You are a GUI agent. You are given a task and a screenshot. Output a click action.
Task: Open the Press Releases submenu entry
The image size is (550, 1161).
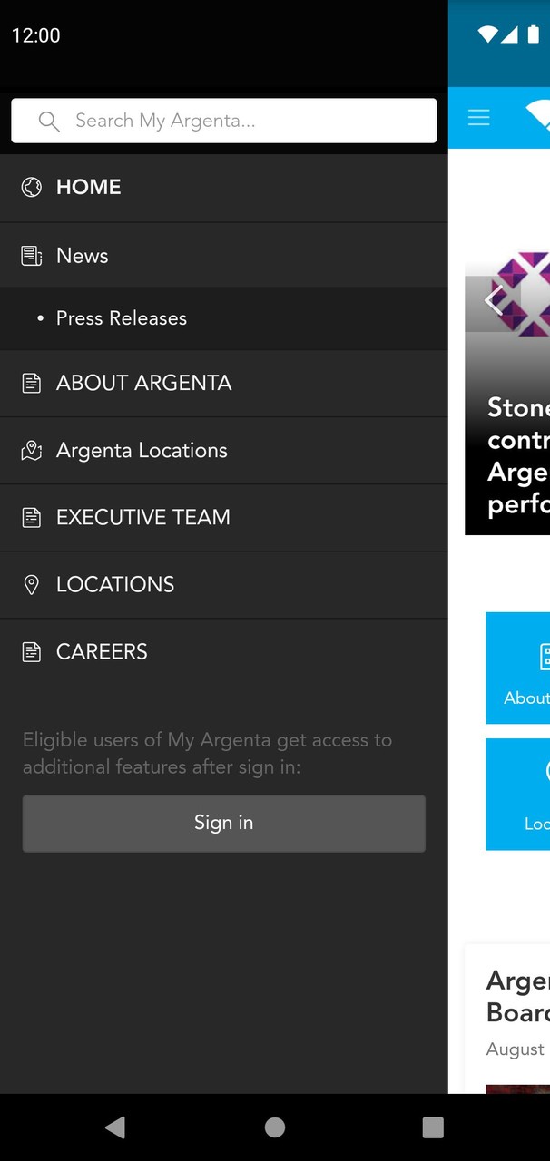coord(122,318)
